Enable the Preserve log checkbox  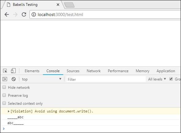pos(4,95)
